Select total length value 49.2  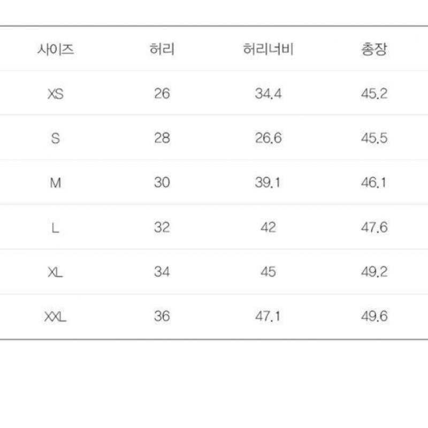373,272
